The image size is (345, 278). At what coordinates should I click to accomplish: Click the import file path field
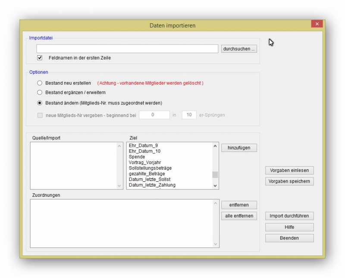click(x=127, y=49)
